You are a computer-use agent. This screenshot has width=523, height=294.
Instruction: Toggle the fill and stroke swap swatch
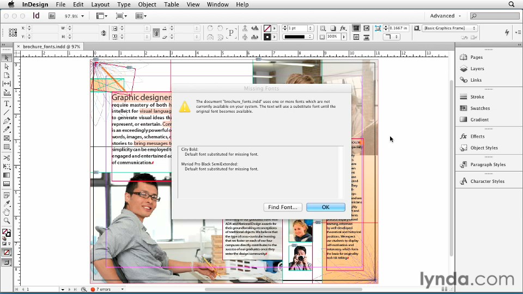pos(9,230)
